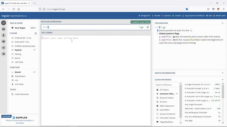
Task: Click the Doppler sponsor ad
Action: click(20, 120)
